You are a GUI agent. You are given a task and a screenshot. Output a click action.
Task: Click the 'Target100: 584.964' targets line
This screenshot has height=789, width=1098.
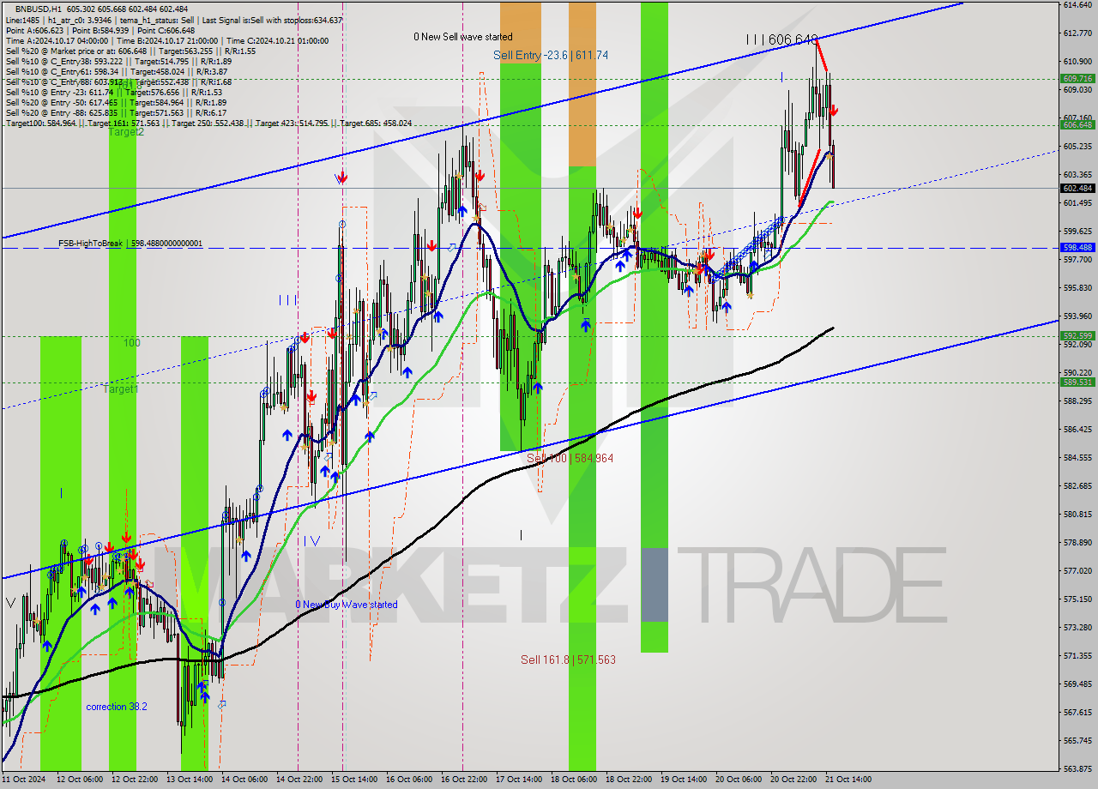[x=208, y=123]
